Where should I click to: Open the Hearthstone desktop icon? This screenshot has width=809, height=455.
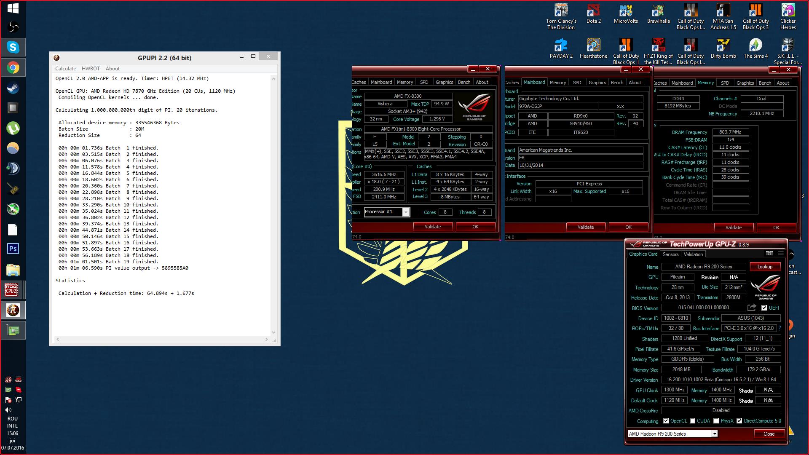(x=593, y=48)
